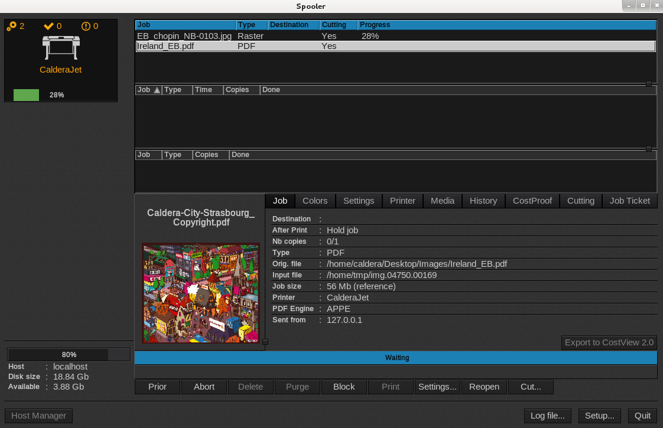This screenshot has width=663, height=428.
Task: Click Export to CostView 2.0
Action: click(609, 342)
